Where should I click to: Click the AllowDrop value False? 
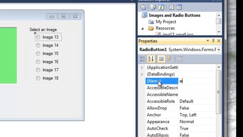[184, 108]
